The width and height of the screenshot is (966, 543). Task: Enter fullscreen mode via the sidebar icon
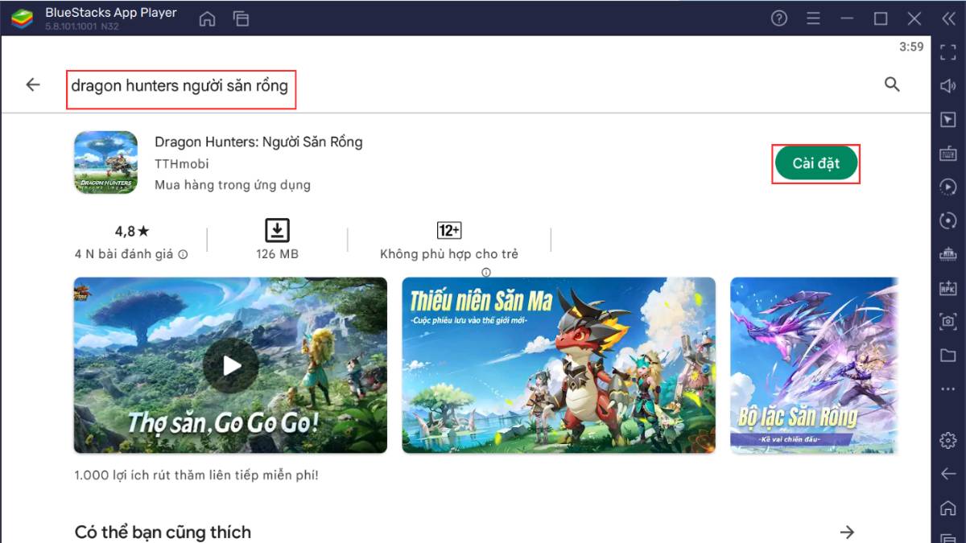click(947, 52)
